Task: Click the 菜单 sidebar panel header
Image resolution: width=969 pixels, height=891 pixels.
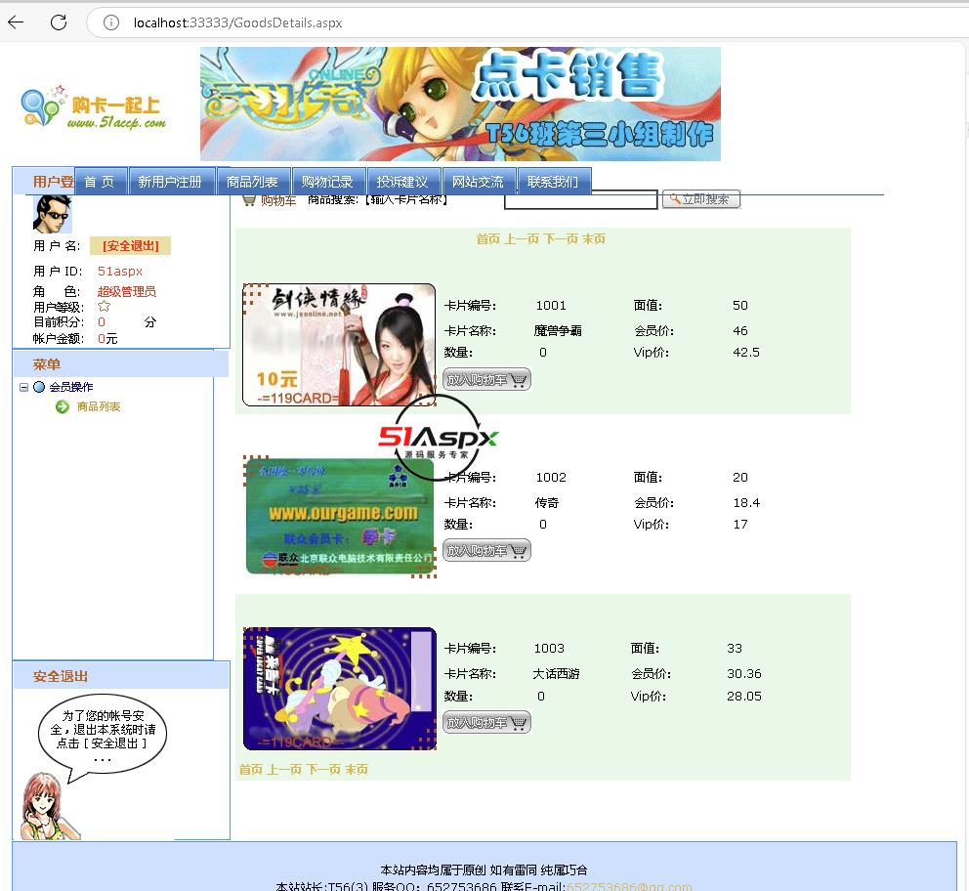Action: (x=121, y=364)
